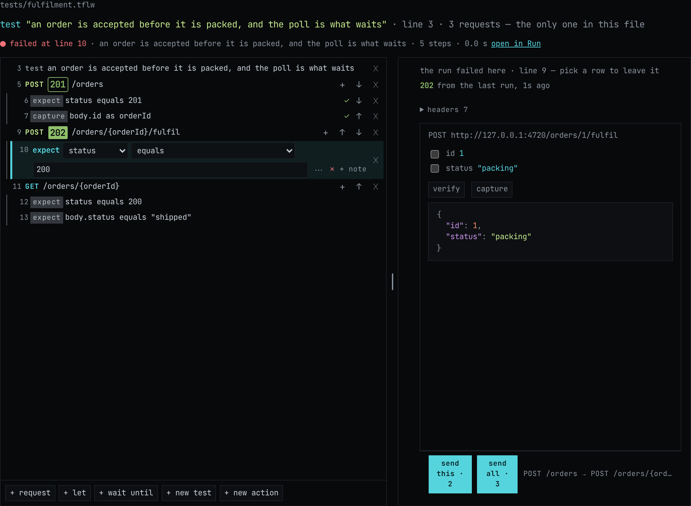Open the equals operator dropdown
Screen dimensions: 691x506
click(213, 151)
